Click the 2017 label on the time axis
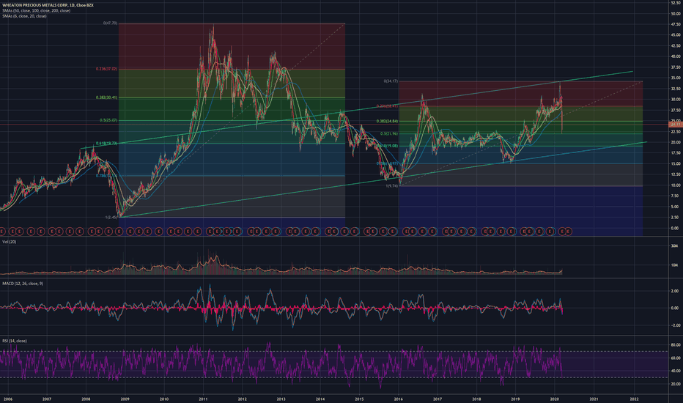The image size is (683, 403). (438, 399)
